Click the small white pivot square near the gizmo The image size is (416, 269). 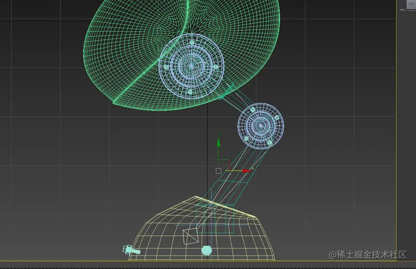pyautogui.click(x=218, y=171)
